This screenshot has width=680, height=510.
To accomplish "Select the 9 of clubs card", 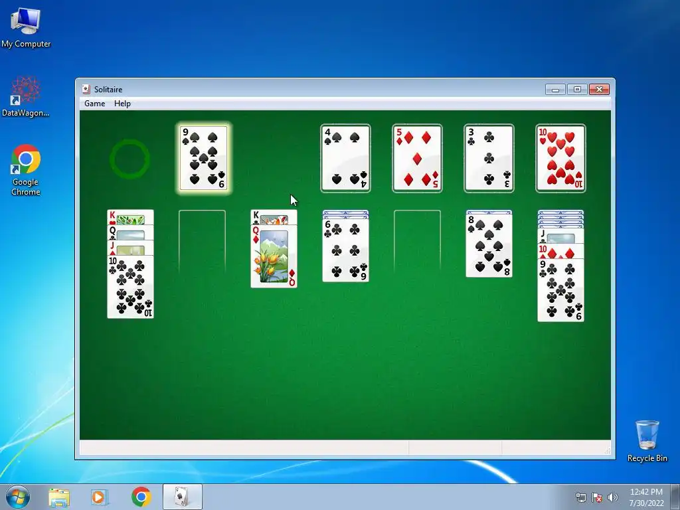I will [x=560, y=290].
